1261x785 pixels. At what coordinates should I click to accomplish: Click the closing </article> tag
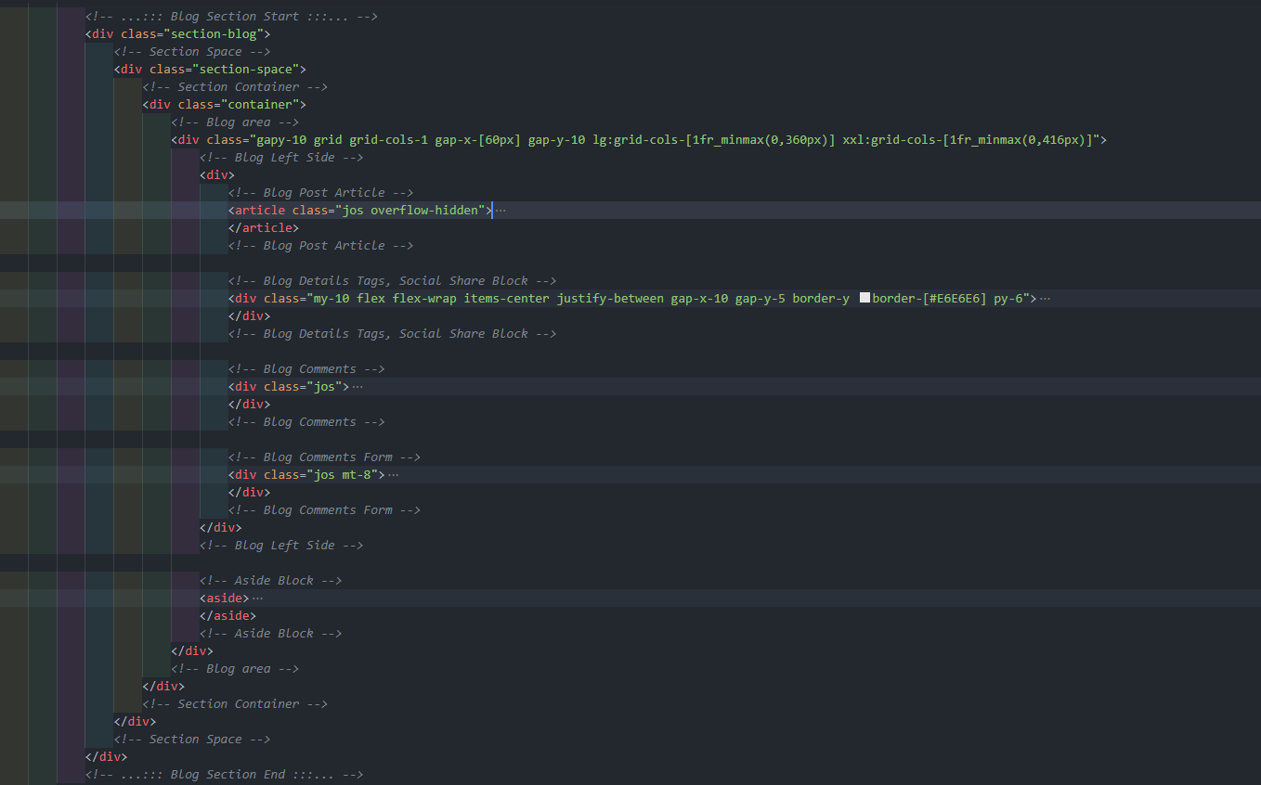264,228
